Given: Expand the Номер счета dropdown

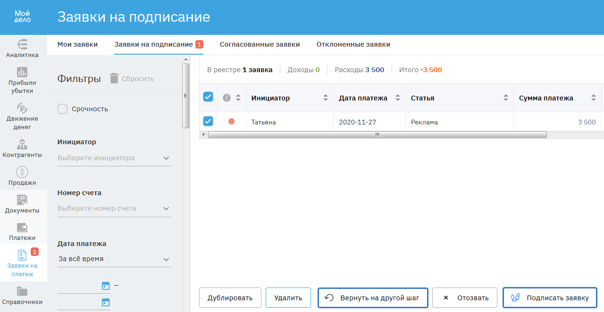Looking at the screenshot, I should click(x=114, y=208).
